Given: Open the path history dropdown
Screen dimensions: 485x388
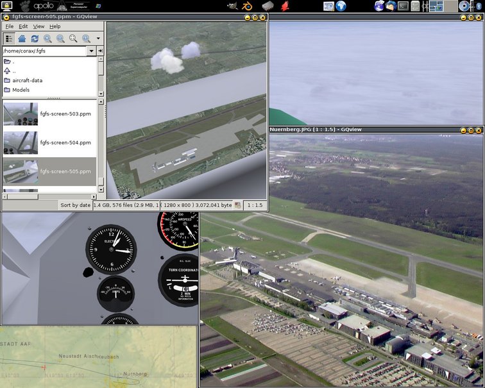Looking at the screenshot, I should point(91,51).
